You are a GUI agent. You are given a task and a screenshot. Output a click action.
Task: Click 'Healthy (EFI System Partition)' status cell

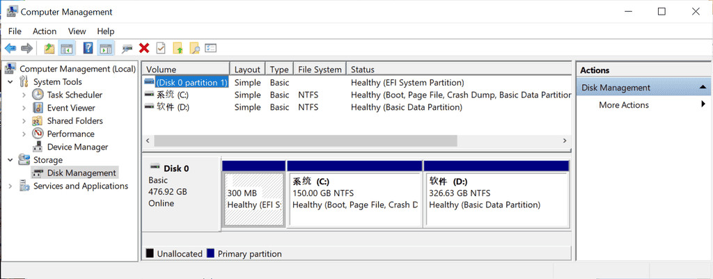click(x=407, y=82)
